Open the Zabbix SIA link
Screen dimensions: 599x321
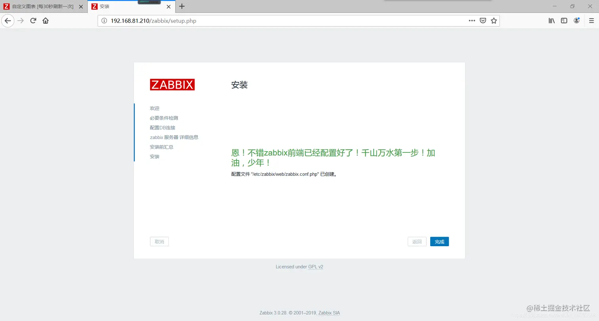tap(329, 313)
